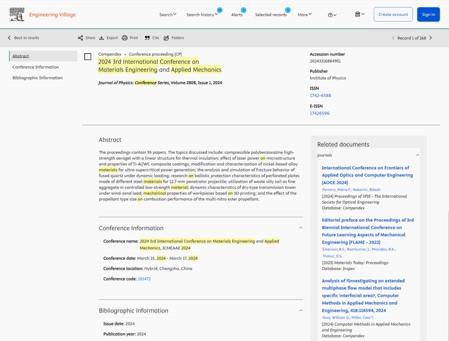The height and width of the screenshot is (341, 449).
Task: Collapse the Journals related documents list
Action: (x=418, y=155)
